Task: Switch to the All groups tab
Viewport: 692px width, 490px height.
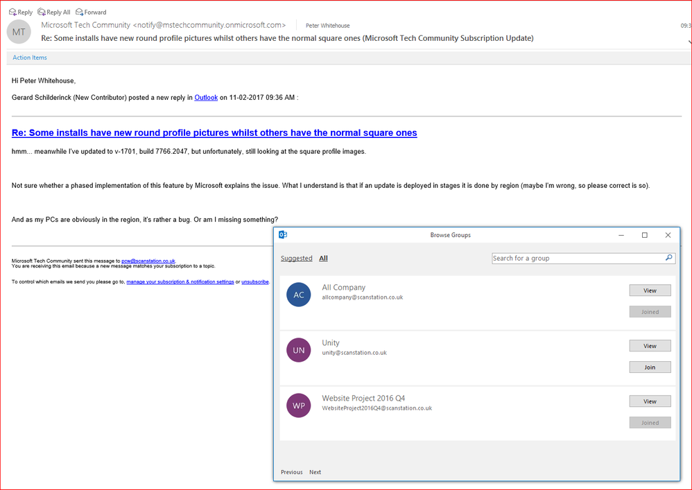Action: coord(324,259)
